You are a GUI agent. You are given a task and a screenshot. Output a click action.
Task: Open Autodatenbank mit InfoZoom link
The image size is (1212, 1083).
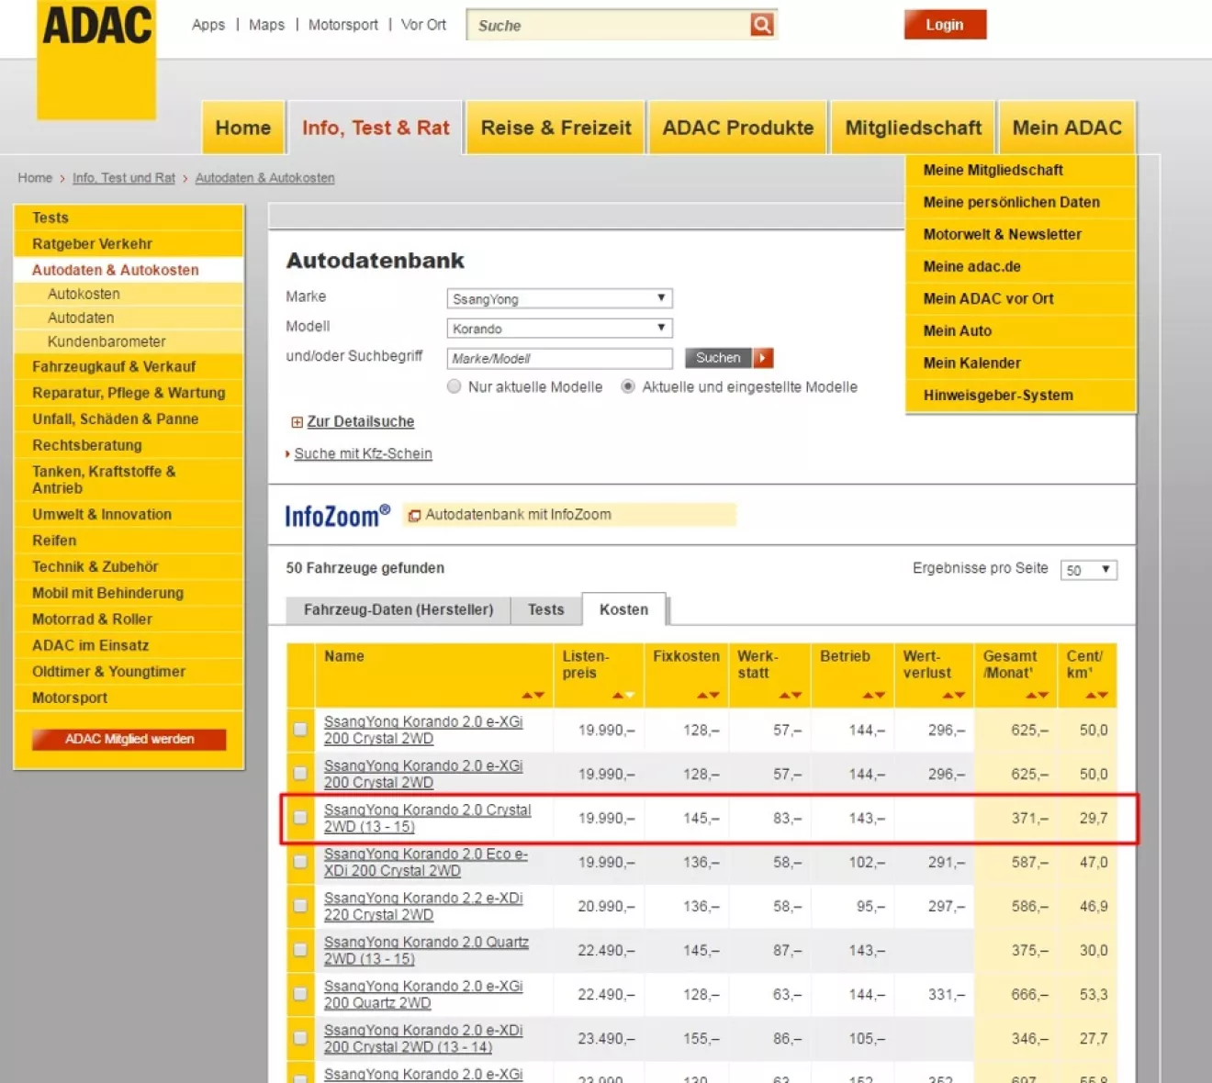click(x=518, y=515)
